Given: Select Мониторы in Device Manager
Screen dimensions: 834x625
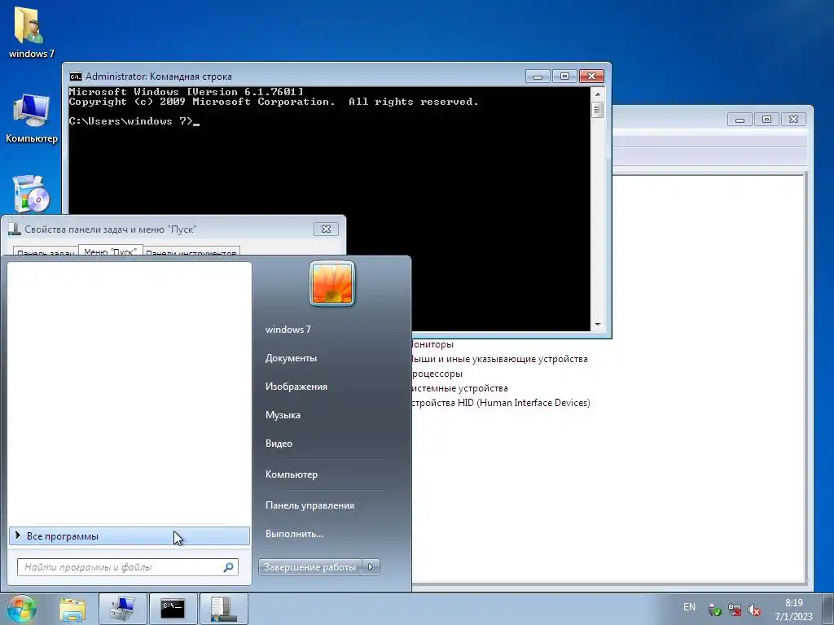Looking at the screenshot, I should point(432,344).
